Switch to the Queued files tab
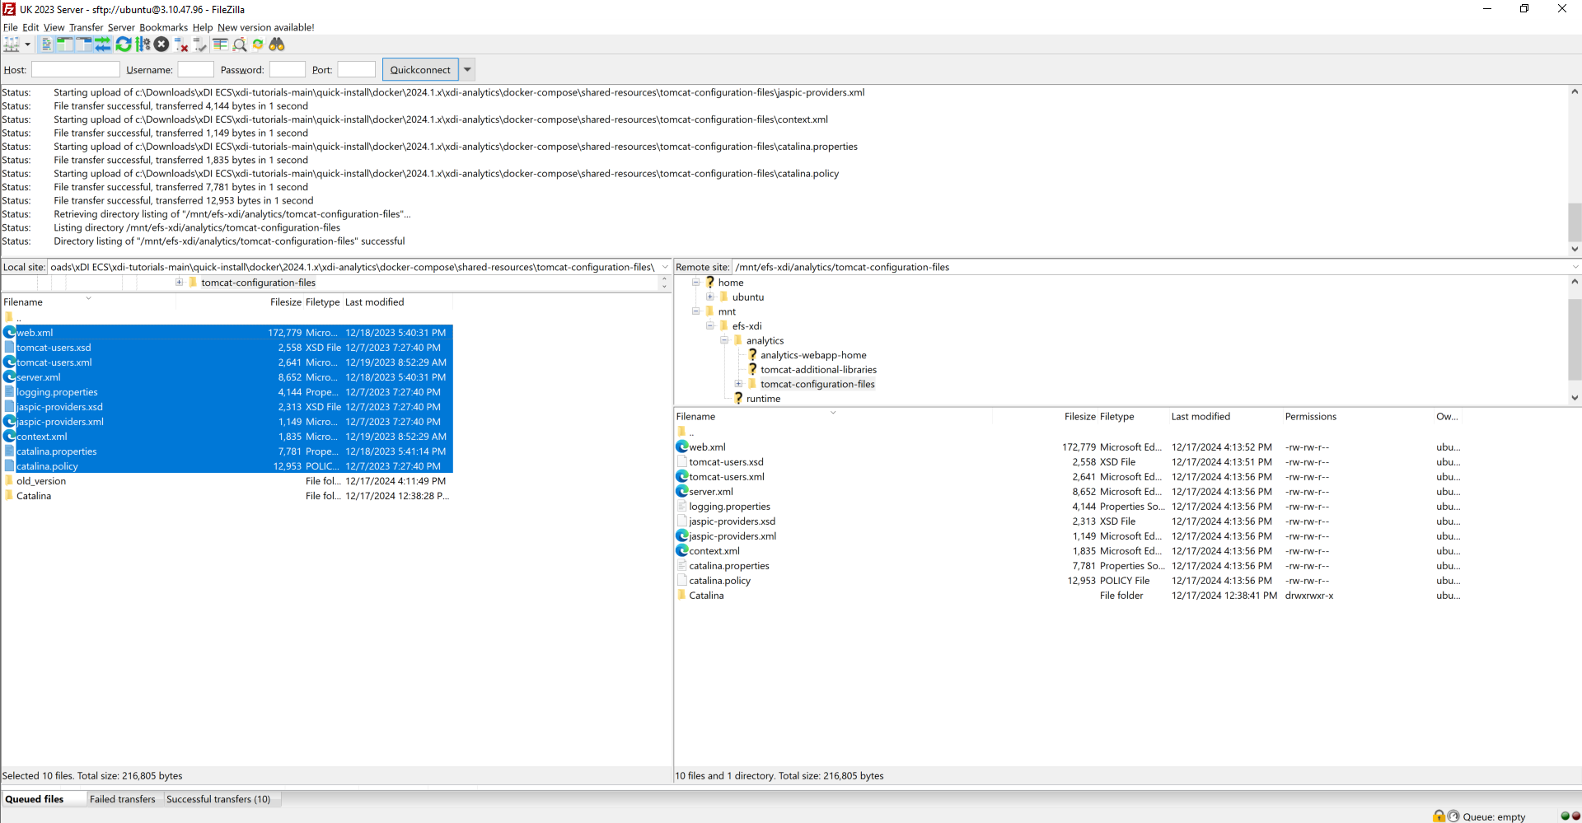This screenshot has width=1582, height=823. click(35, 799)
